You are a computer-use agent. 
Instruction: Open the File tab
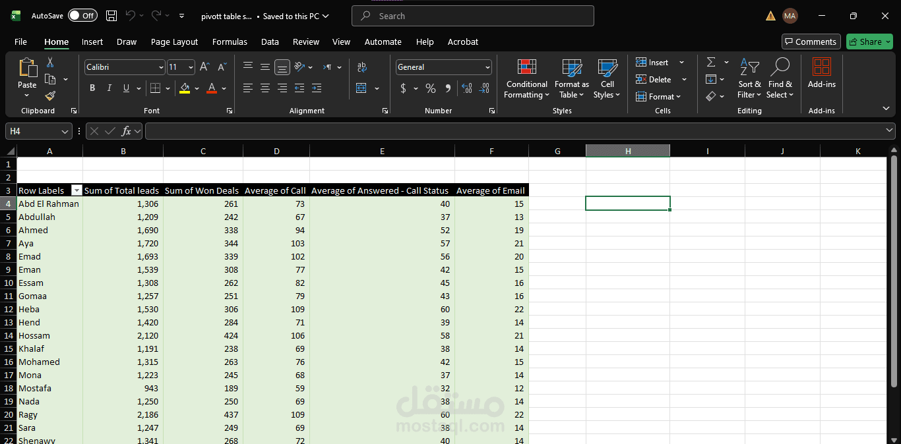pos(21,42)
